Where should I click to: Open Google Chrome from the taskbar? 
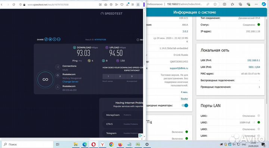pyautogui.click(x=111, y=145)
